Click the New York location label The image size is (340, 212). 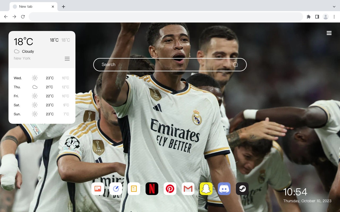tap(22, 58)
